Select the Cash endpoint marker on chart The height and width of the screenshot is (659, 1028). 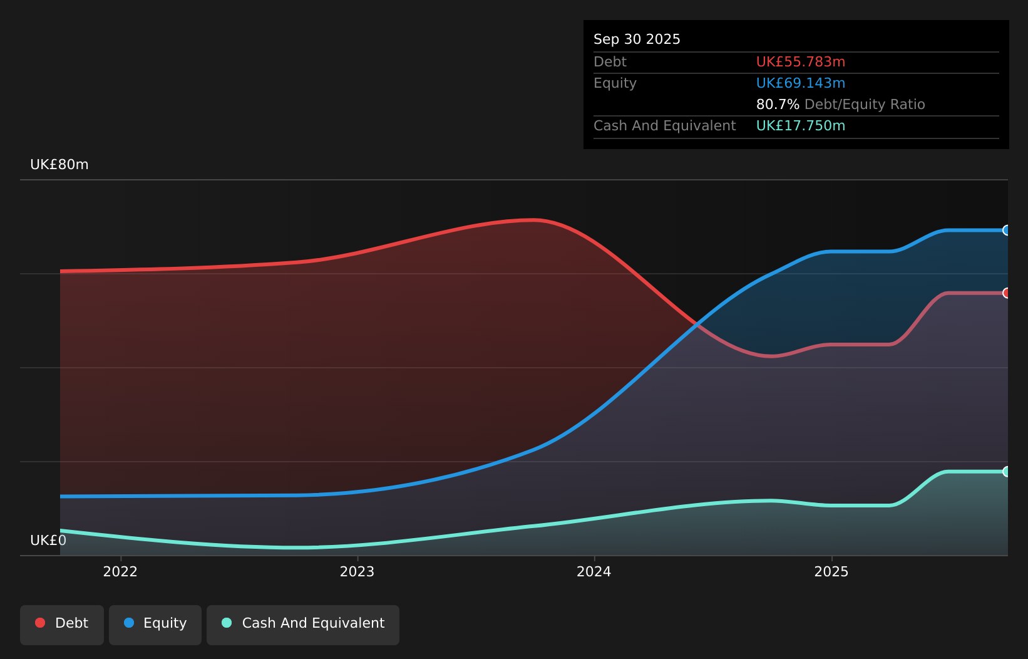tap(1007, 472)
